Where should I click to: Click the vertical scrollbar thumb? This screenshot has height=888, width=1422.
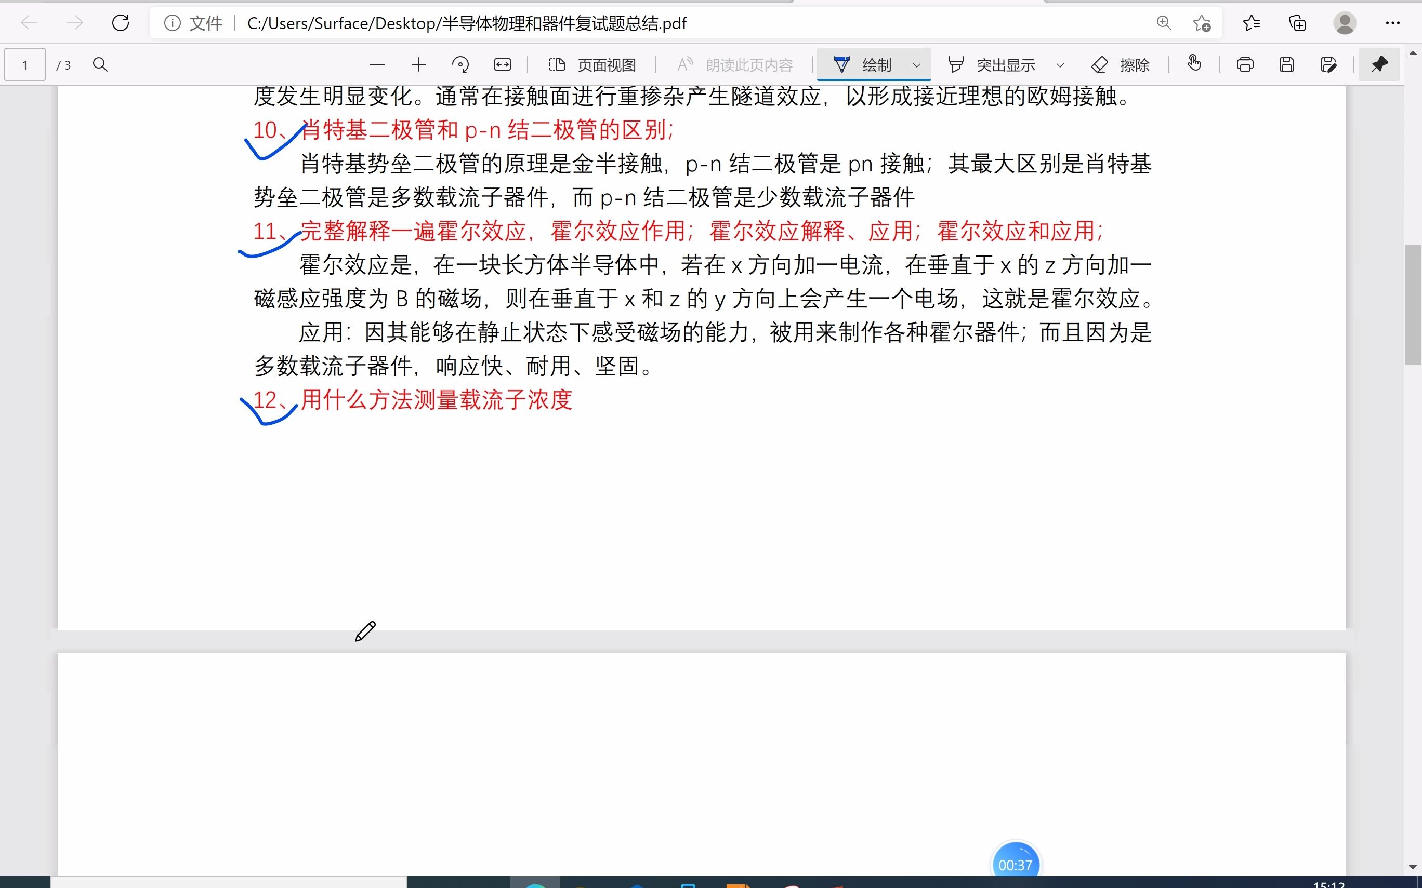pyautogui.click(x=1413, y=305)
